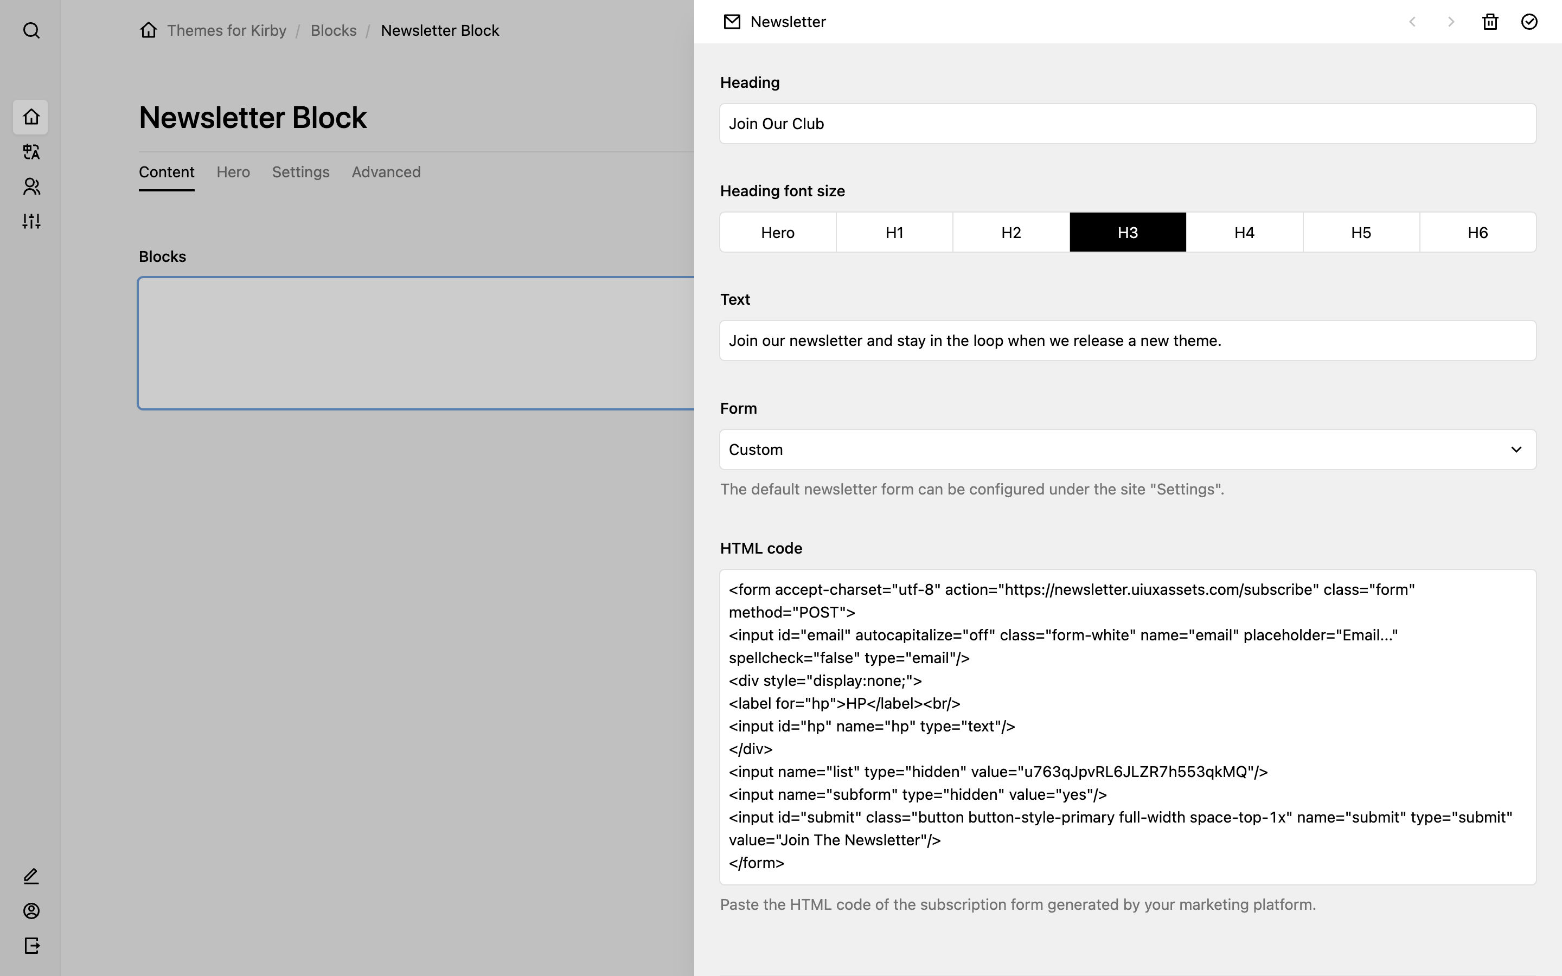The width and height of the screenshot is (1562, 976).
Task: Click the home icon in breadcrumb
Action: (x=149, y=30)
